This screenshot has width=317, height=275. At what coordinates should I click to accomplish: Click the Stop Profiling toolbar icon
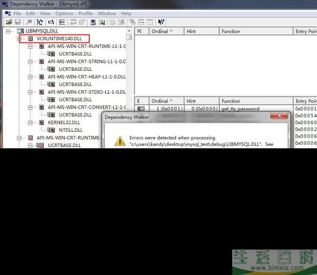[x=121, y=22]
